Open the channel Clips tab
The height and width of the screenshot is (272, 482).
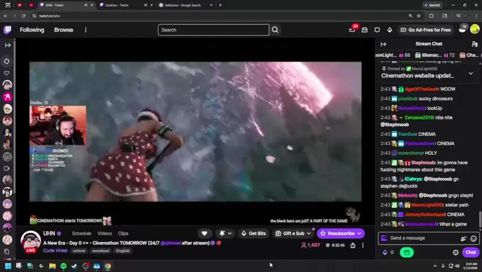[x=123, y=233]
